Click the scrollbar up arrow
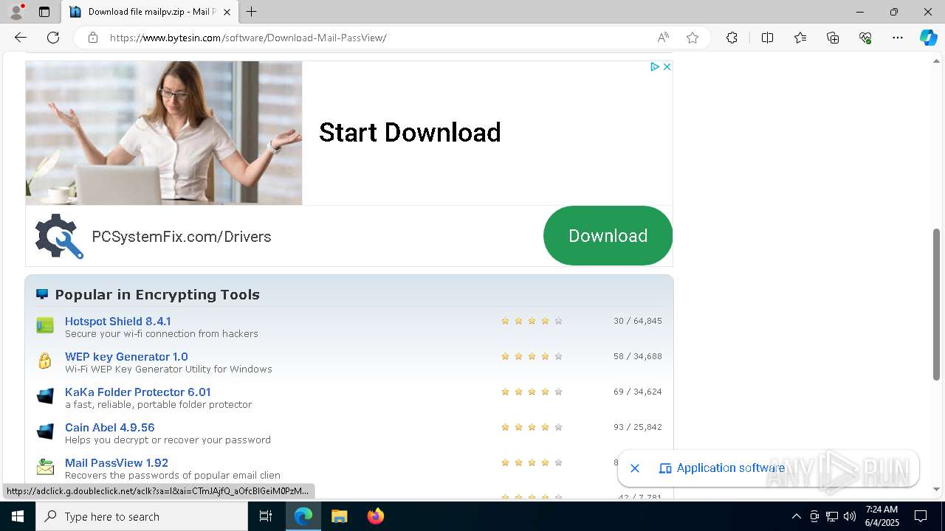Image resolution: width=945 pixels, height=531 pixels. 937,60
